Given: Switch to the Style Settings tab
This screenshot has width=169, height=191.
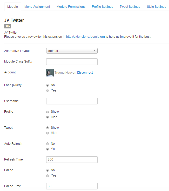Looking at the screenshot, I should tap(156, 7).
